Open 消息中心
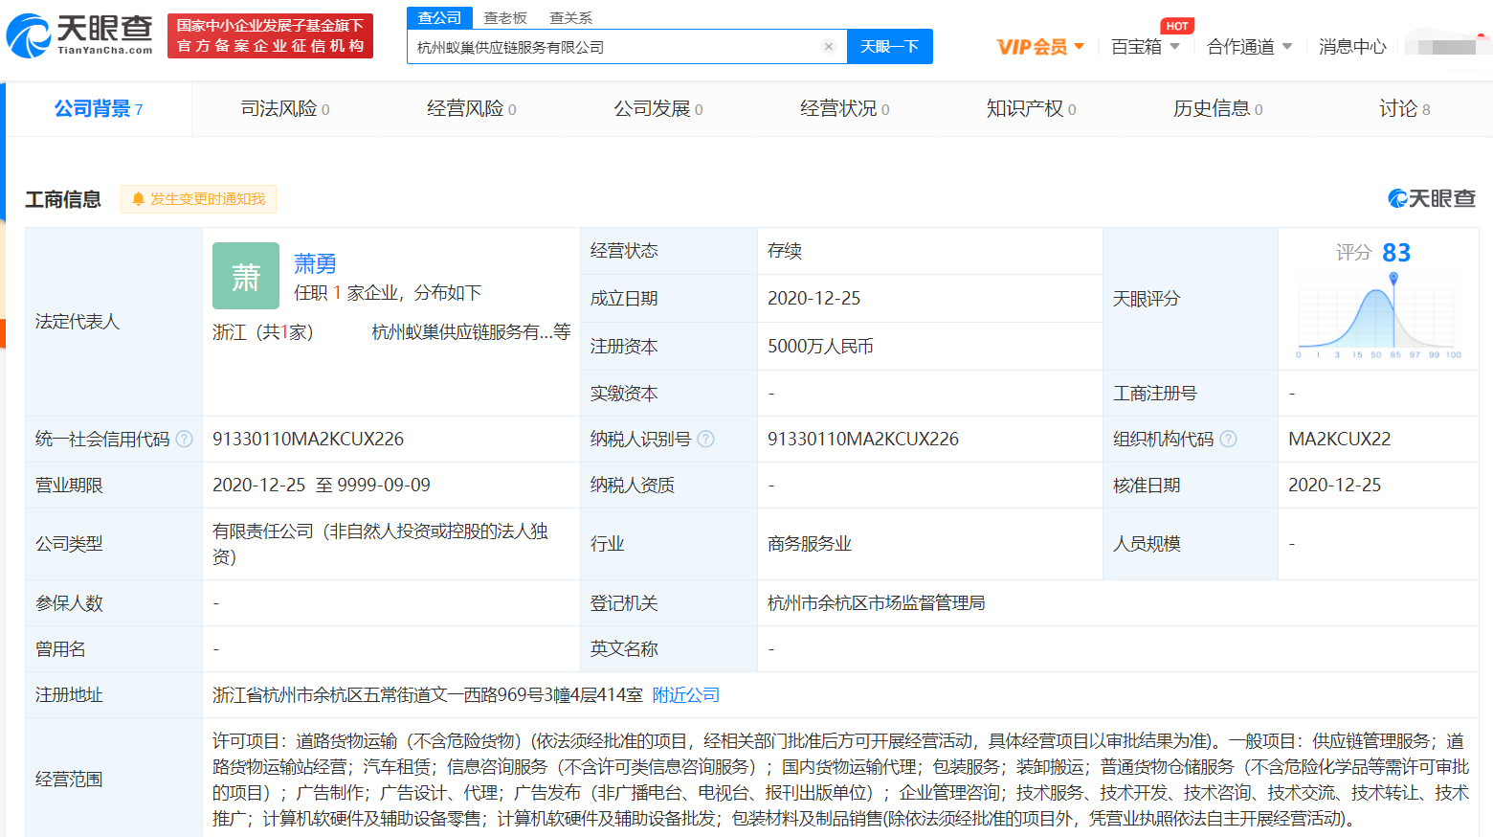The height and width of the screenshot is (837, 1493). (1352, 47)
